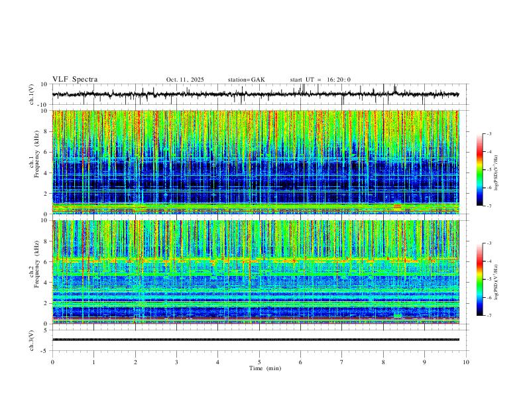The image size is (525, 406).
Task: Click the "8" kHz tick on ch.1 frequency axis
Action: pos(47,131)
